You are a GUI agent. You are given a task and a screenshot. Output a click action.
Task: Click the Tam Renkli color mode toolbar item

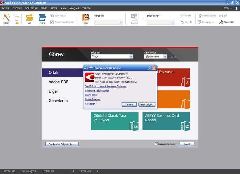click(x=58, y=16)
